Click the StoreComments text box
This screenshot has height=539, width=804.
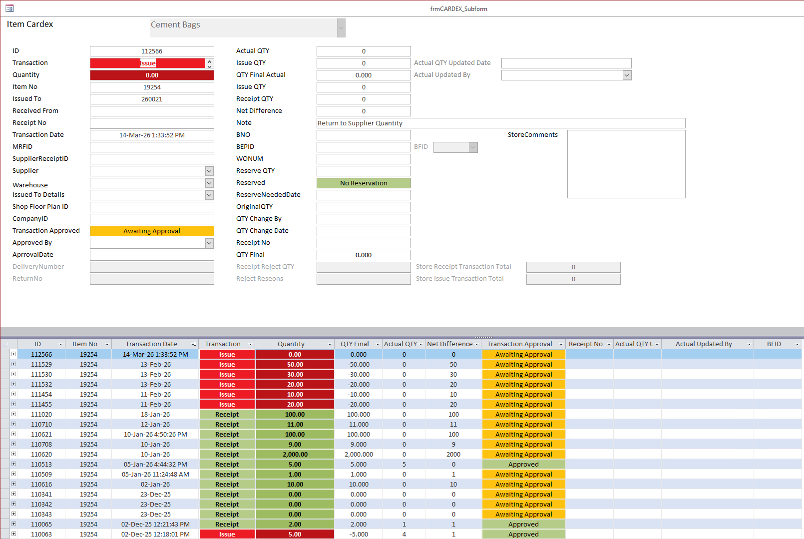click(626, 164)
